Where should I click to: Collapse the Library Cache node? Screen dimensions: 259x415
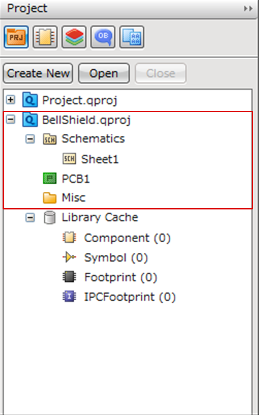[30, 218]
